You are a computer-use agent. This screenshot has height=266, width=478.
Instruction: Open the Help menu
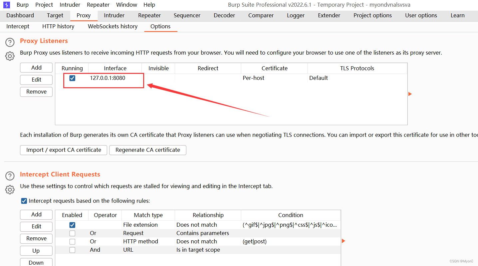tap(149, 5)
